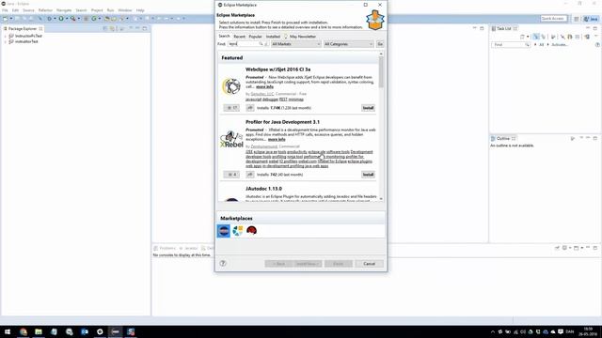Select the Eclipse Marketplace catalog icon

click(224, 231)
